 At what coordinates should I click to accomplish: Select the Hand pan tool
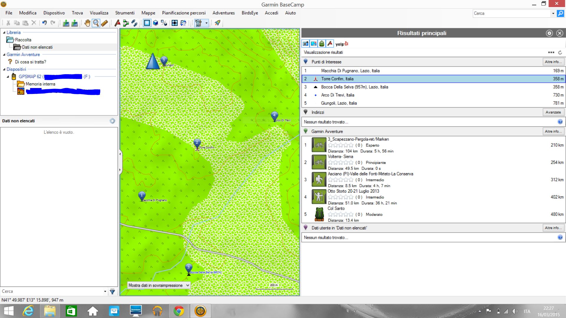pyautogui.click(x=87, y=23)
